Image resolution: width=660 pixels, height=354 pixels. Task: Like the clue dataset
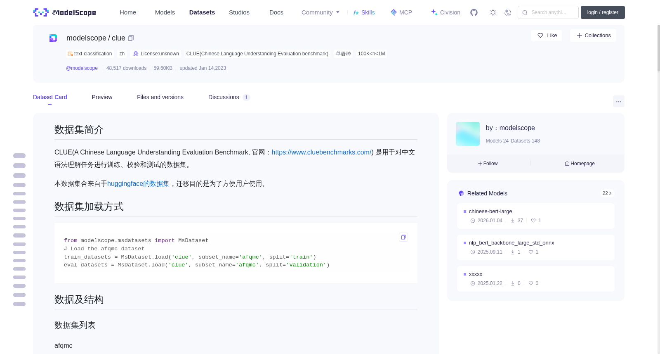click(x=547, y=36)
